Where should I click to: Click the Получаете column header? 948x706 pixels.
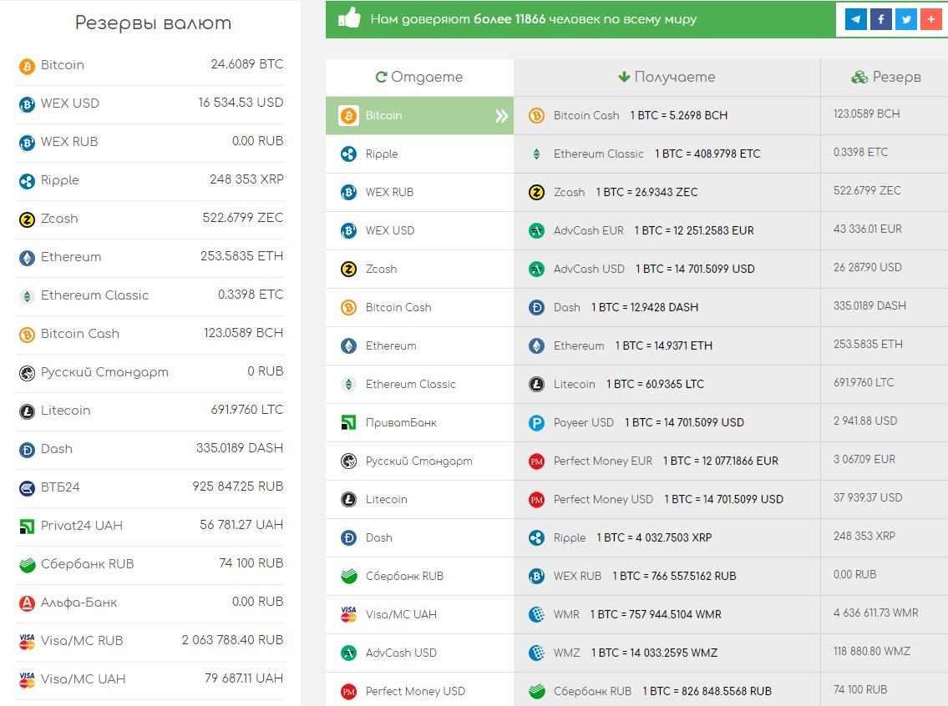click(667, 77)
